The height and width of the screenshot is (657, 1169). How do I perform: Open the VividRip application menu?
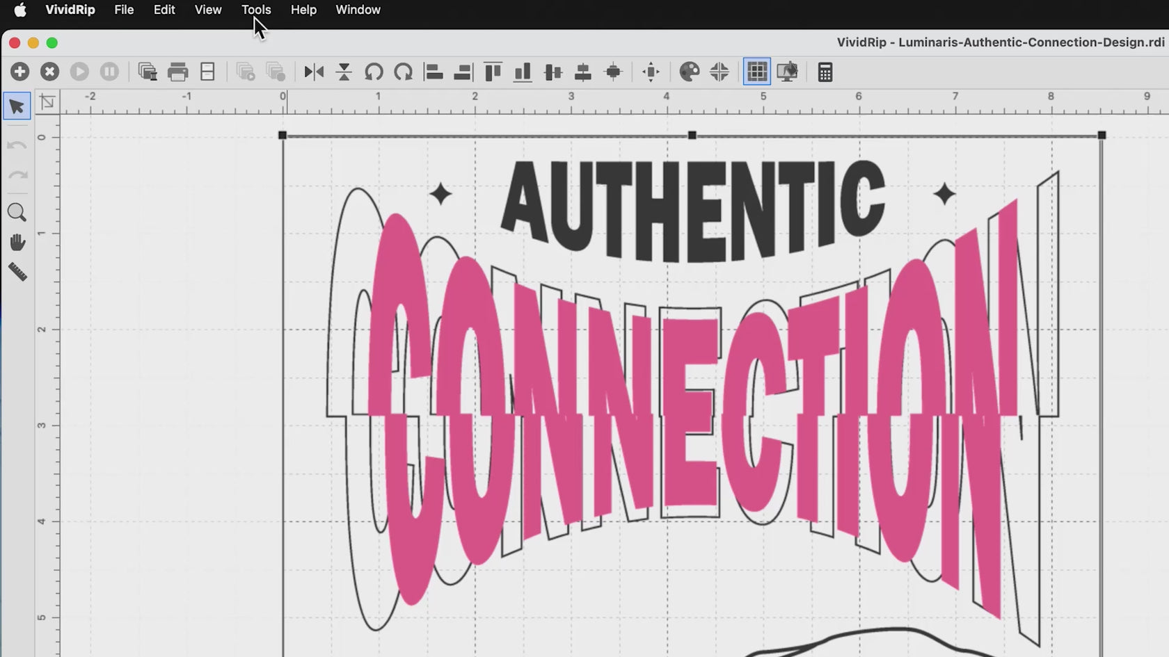pos(70,10)
